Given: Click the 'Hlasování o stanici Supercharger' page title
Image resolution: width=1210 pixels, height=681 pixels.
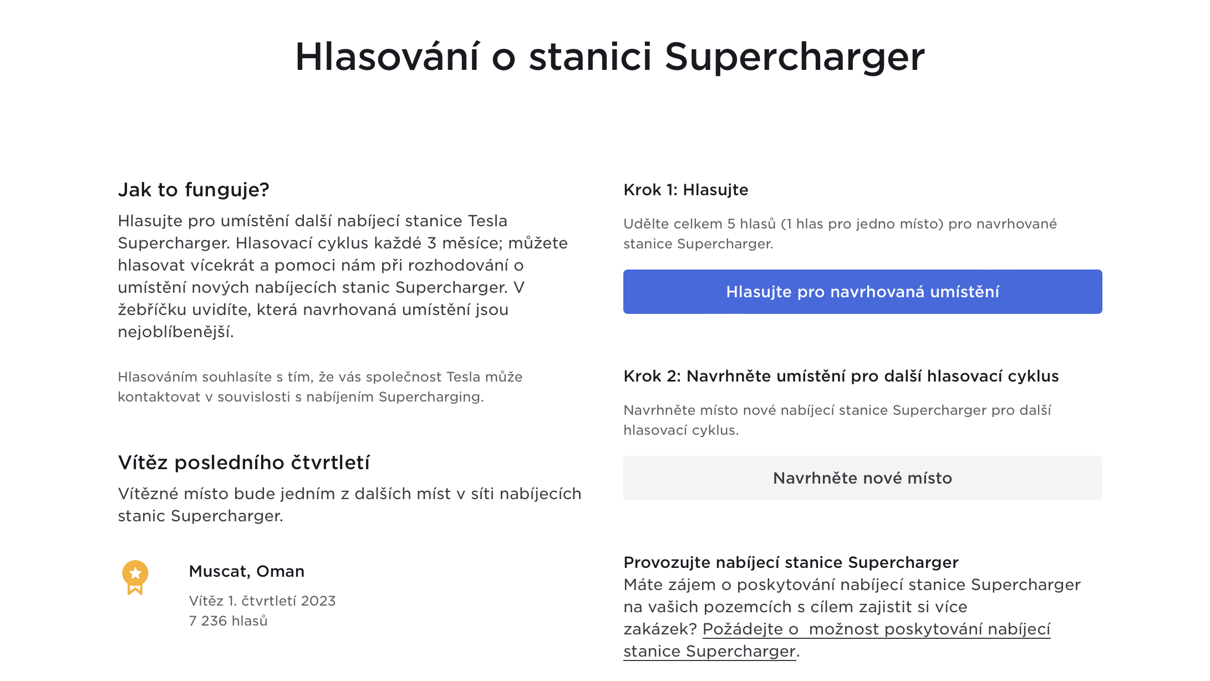Looking at the screenshot, I should [609, 57].
